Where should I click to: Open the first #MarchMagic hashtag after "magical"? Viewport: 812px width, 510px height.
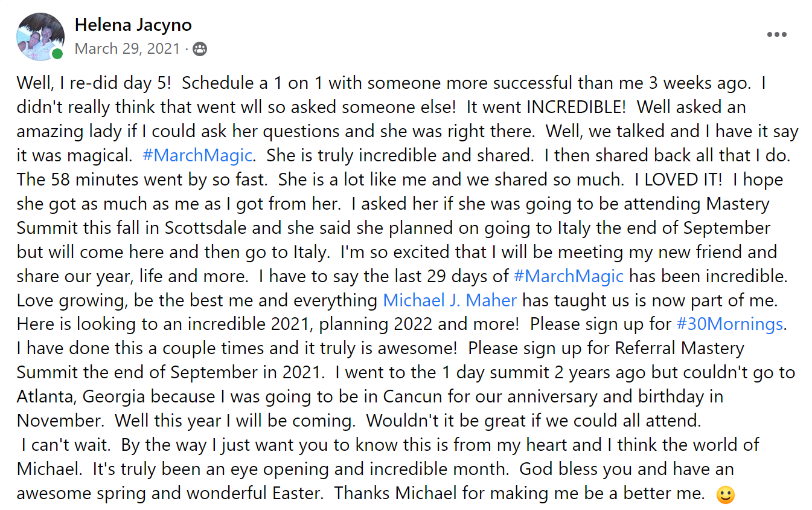(x=197, y=155)
